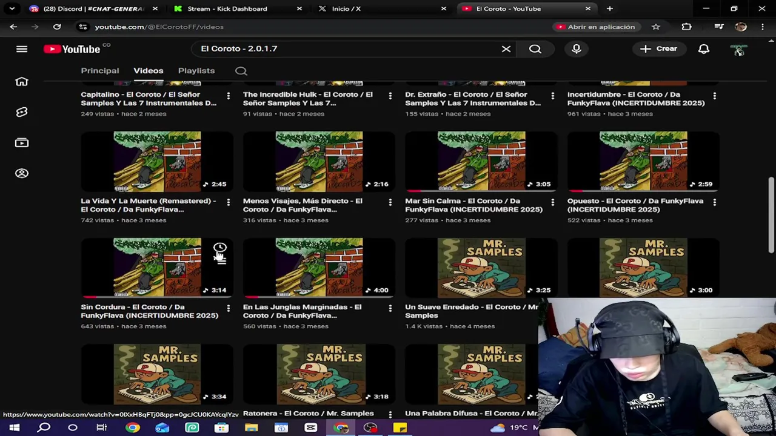The image size is (776, 436).
Task: Open the Chrome three-dot menu
Action: [763, 27]
